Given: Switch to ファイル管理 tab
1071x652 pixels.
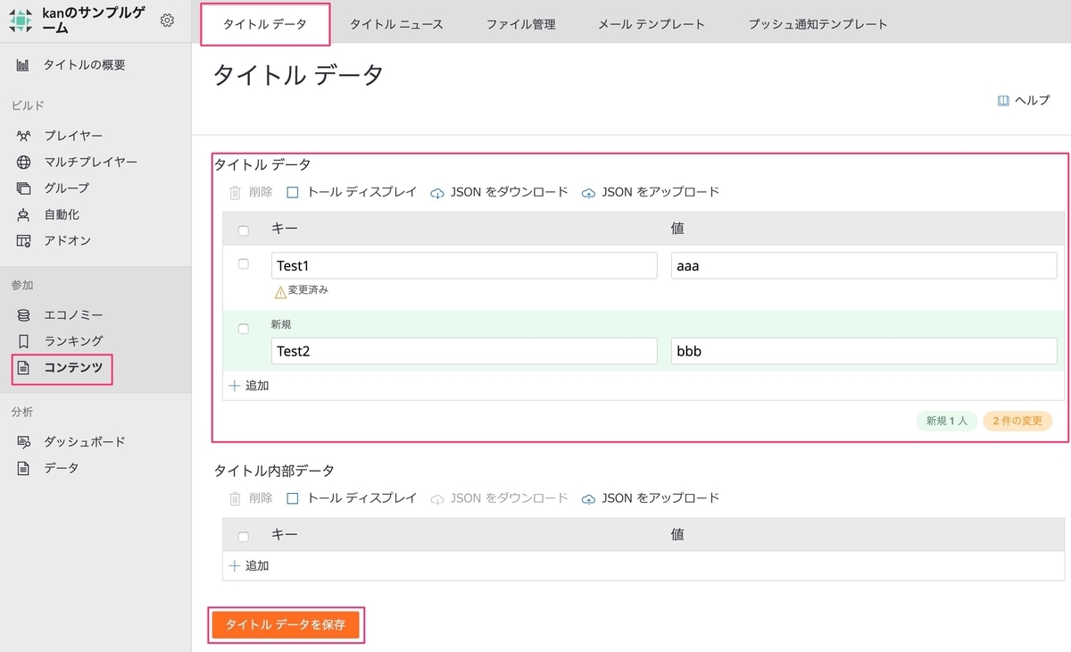Looking at the screenshot, I should tap(520, 24).
